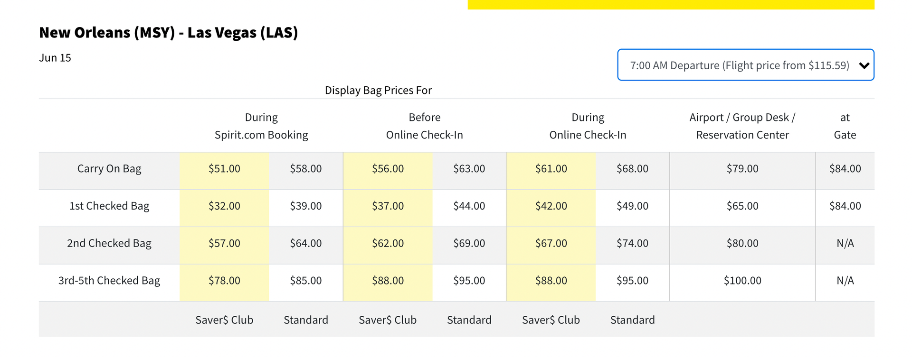The height and width of the screenshot is (357, 912).
Task: Select the Standard label under During Online Check-In
Action: [x=632, y=320]
